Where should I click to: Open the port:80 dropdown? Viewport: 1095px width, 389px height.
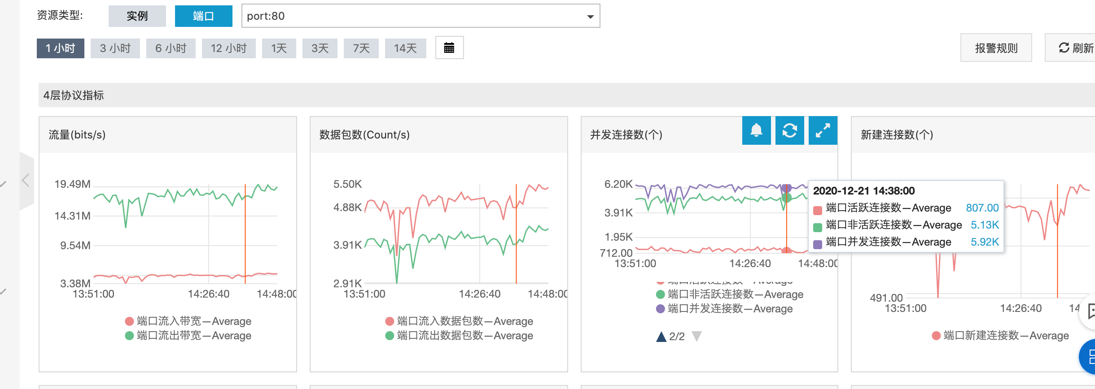coord(413,16)
